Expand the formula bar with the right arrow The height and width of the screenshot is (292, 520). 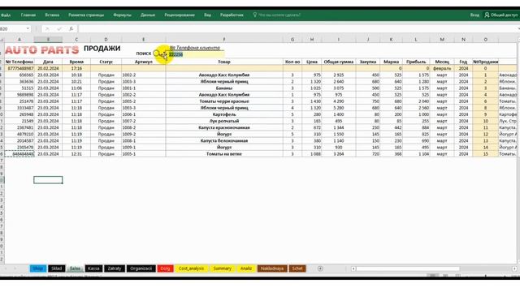(x=518, y=29)
